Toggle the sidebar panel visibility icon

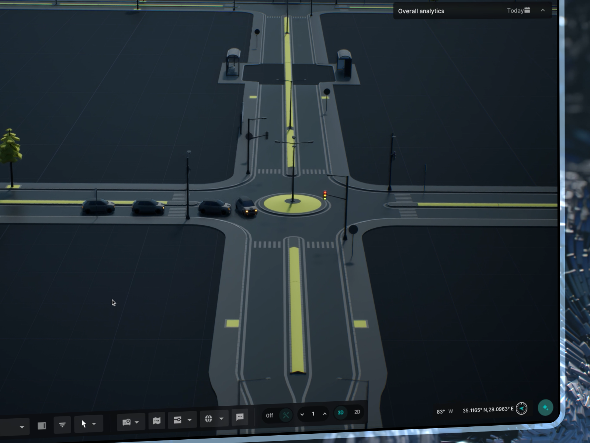(x=42, y=425)
